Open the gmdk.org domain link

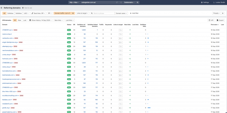tap(6, 108)
